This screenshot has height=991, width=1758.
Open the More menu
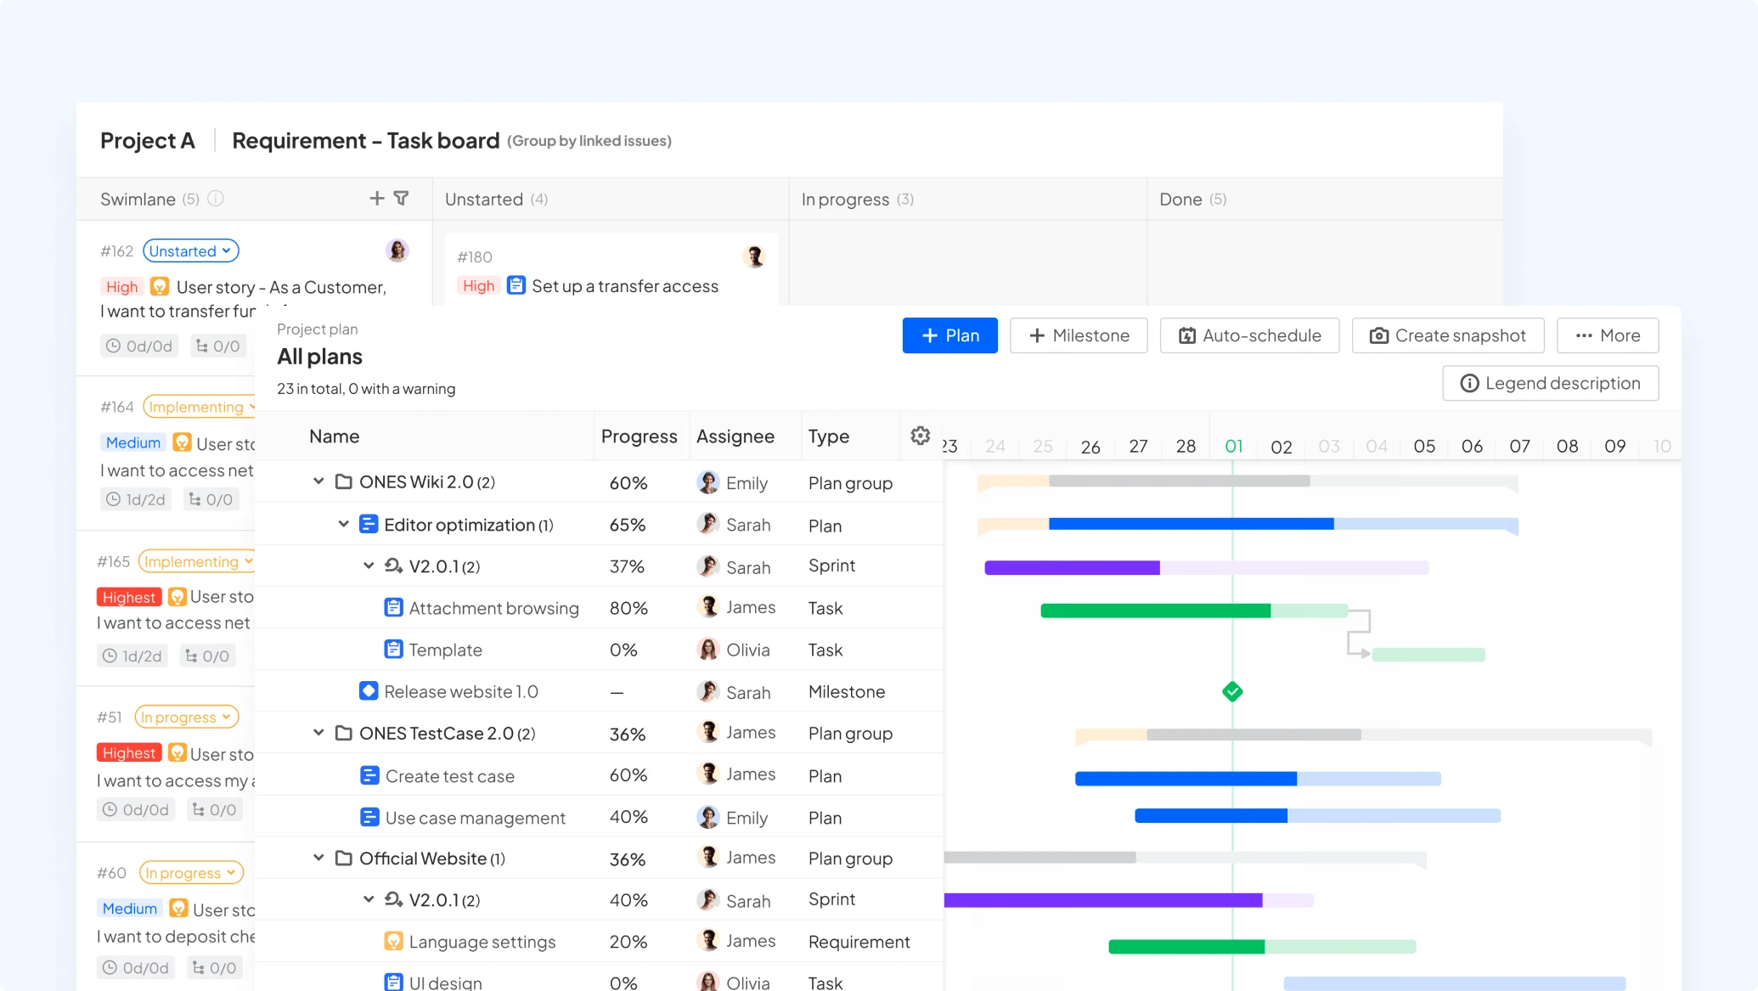[1607, 335]
